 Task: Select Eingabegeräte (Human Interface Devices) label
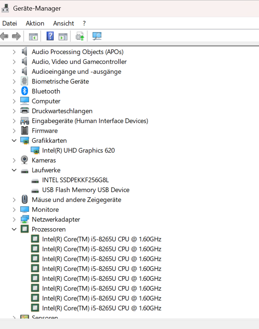[90, 121]
